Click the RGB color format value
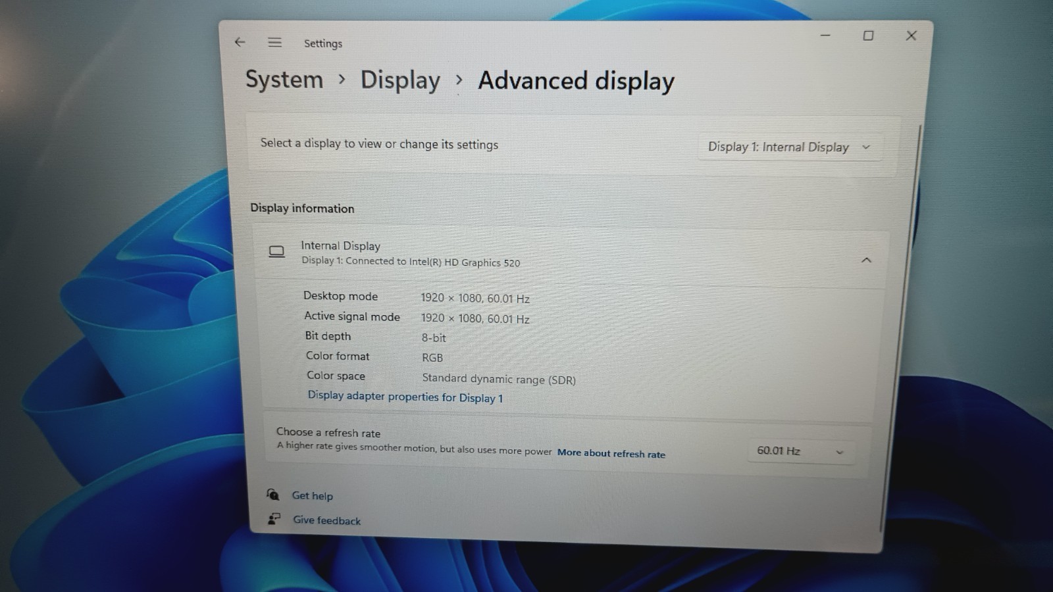The width and height of the screenshot is (1053, 592). click(x=432, y=358)
